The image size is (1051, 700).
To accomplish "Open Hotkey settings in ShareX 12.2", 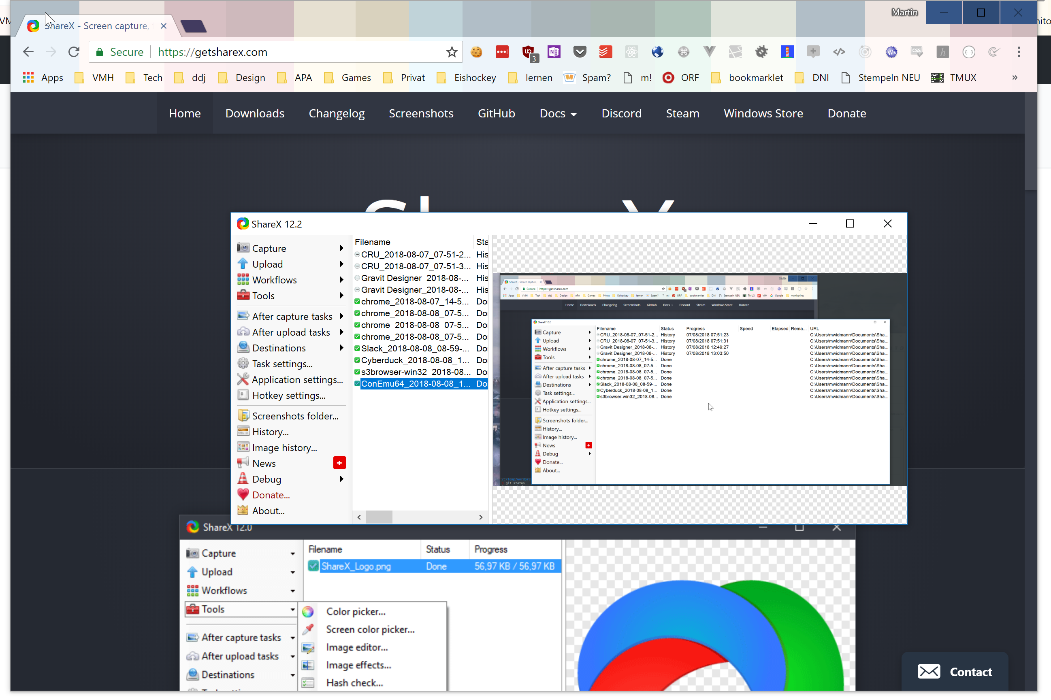I will tap(288, 395).
